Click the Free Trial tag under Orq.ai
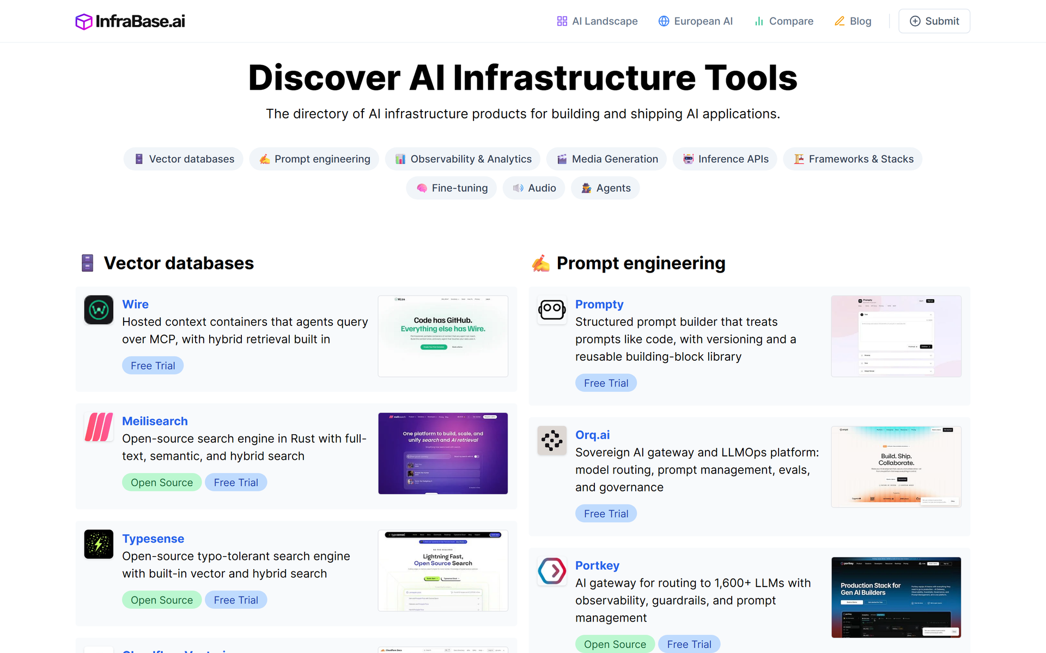This screenshot has width=1046, height=653. pos(606,514)
